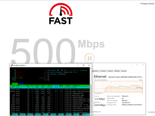Image resolution: width=155 pixels, height=116 pixels.
Task: Select the /sbin/rpcd process row
Action: point(50,107)
